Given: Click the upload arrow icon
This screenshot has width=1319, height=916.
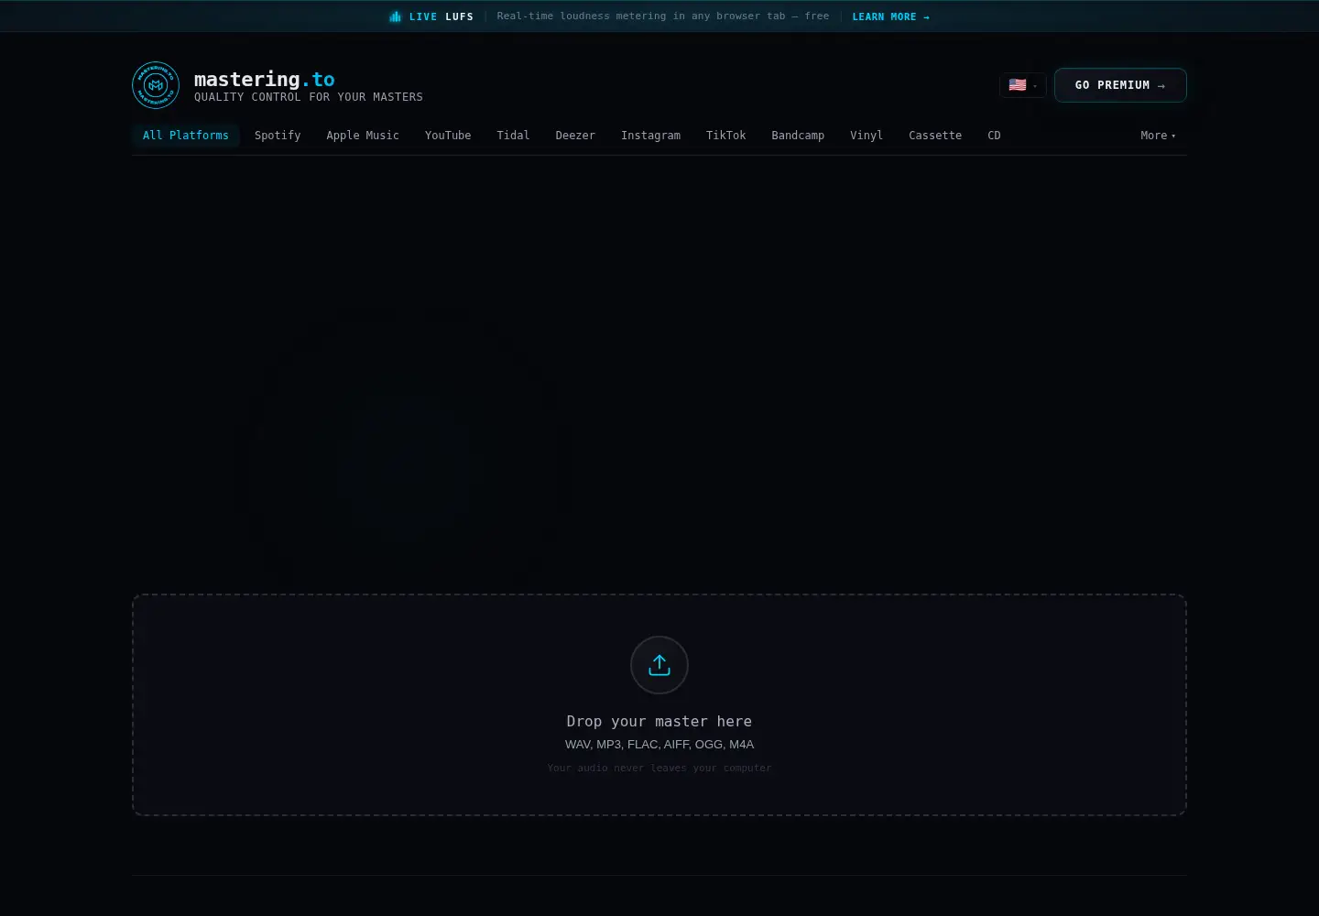Looking at the screenshot, I should (659, 665).
